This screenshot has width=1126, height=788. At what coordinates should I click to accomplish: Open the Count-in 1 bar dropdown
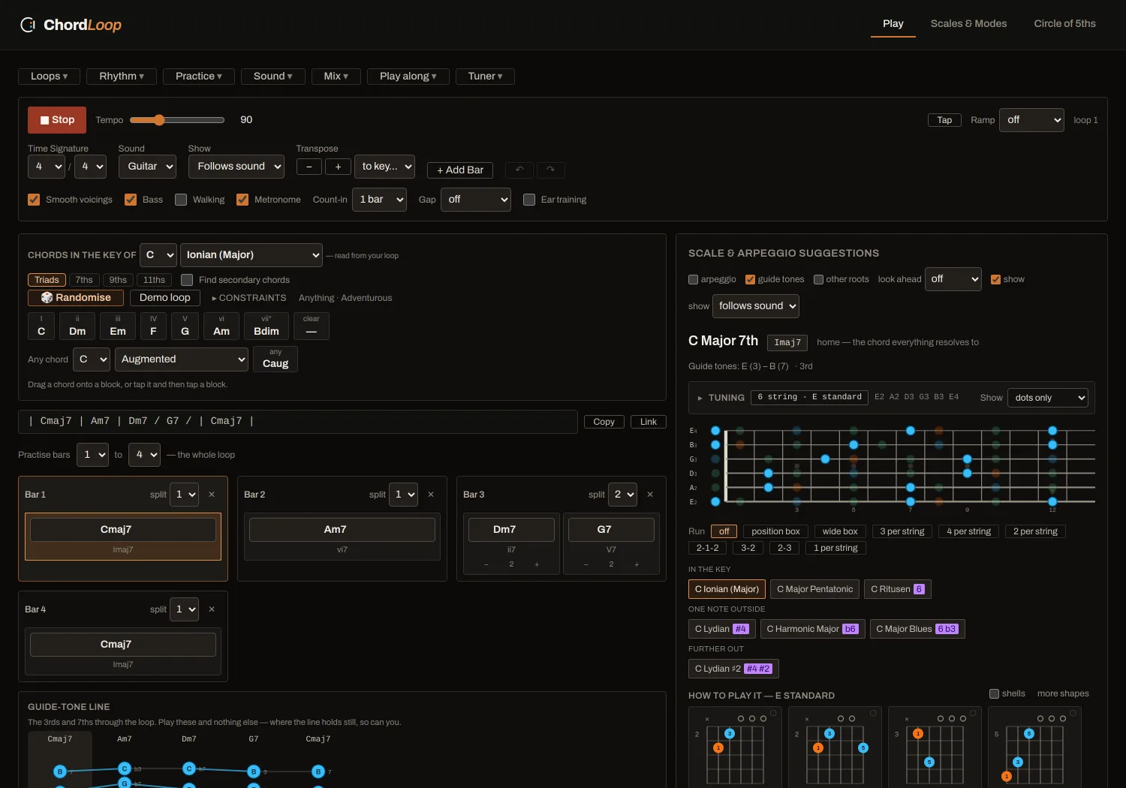380,200
